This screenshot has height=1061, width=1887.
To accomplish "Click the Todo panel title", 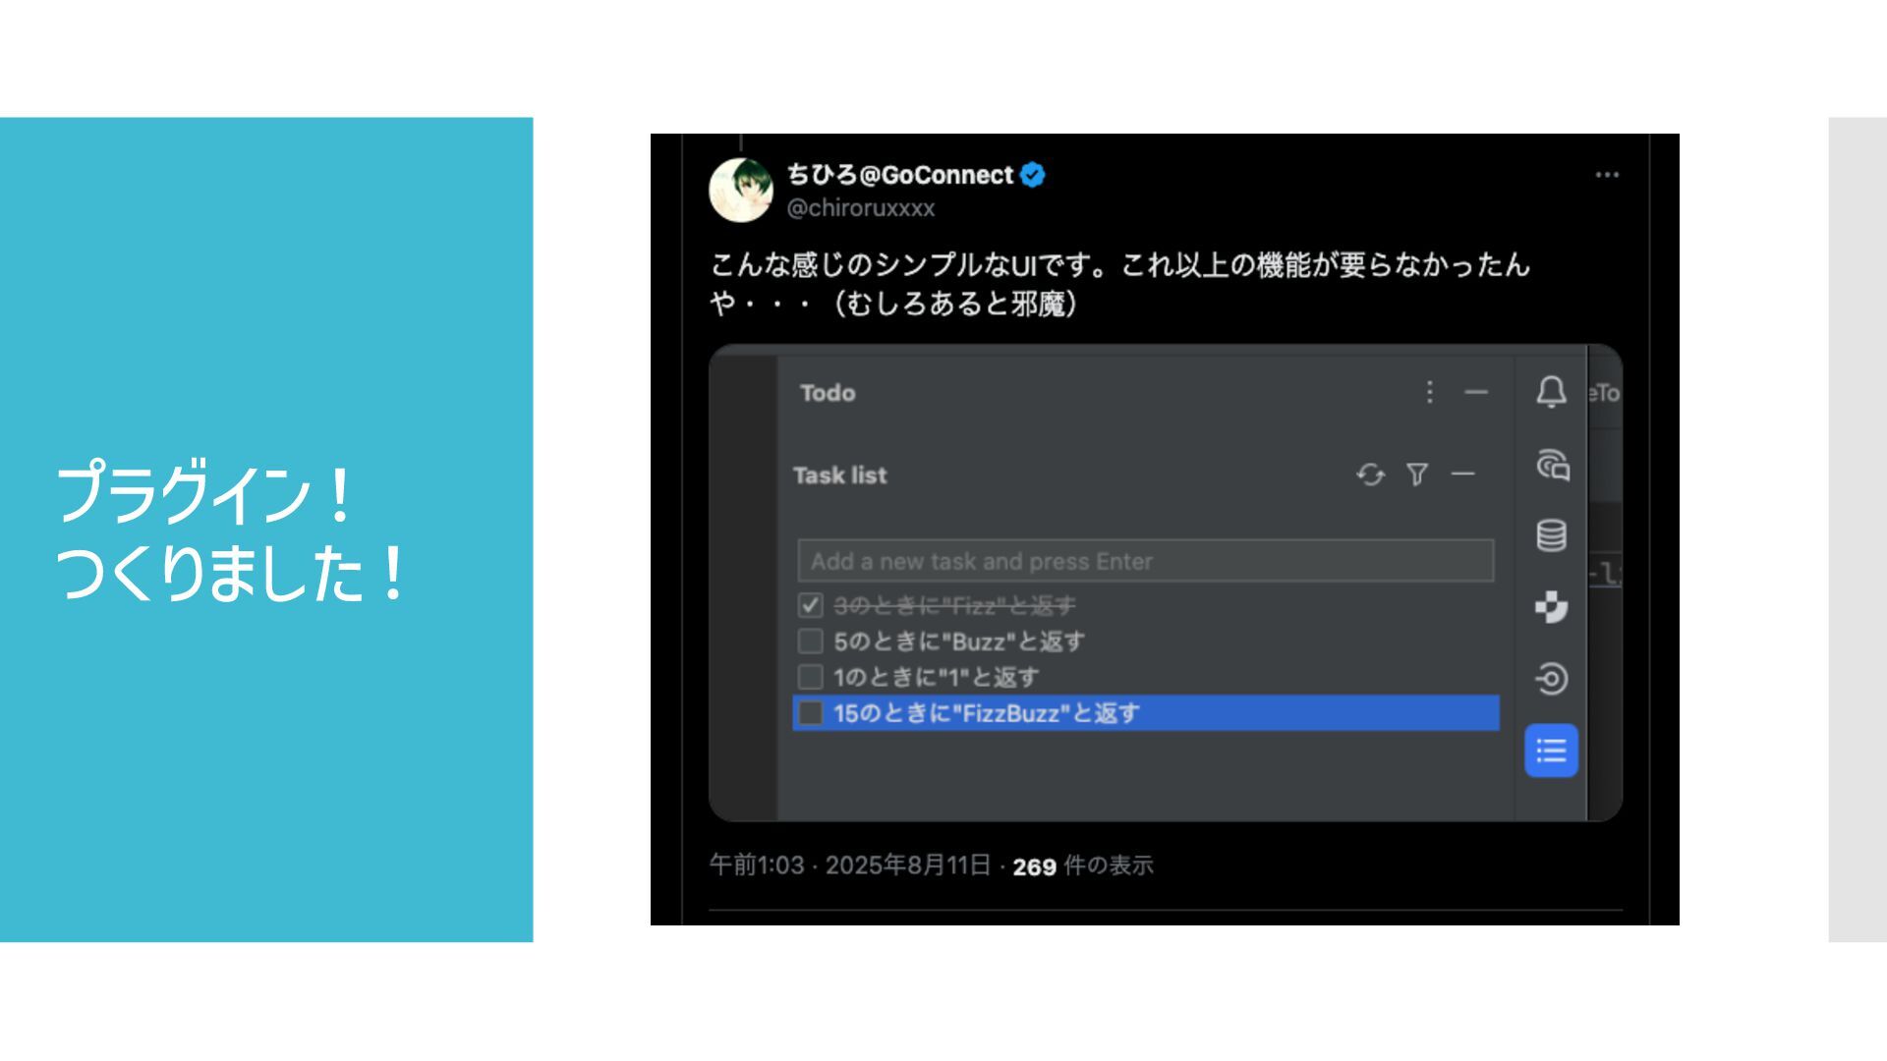I will click(x=828, y=393).
